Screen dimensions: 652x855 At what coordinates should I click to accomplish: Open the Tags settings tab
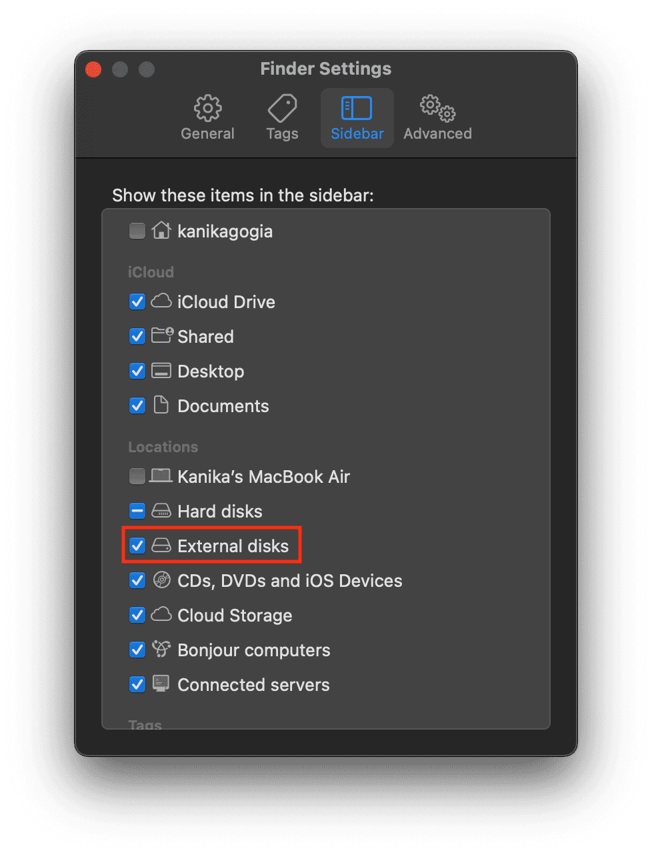tap(282, 118)
